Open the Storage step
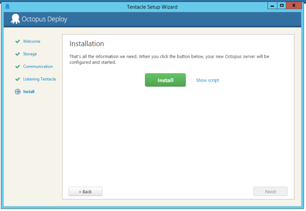 (30, 54)
